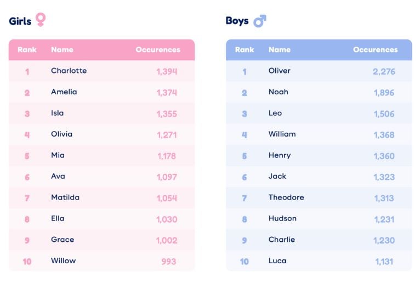Click the Rank header in Girls table

pos(27,49)
